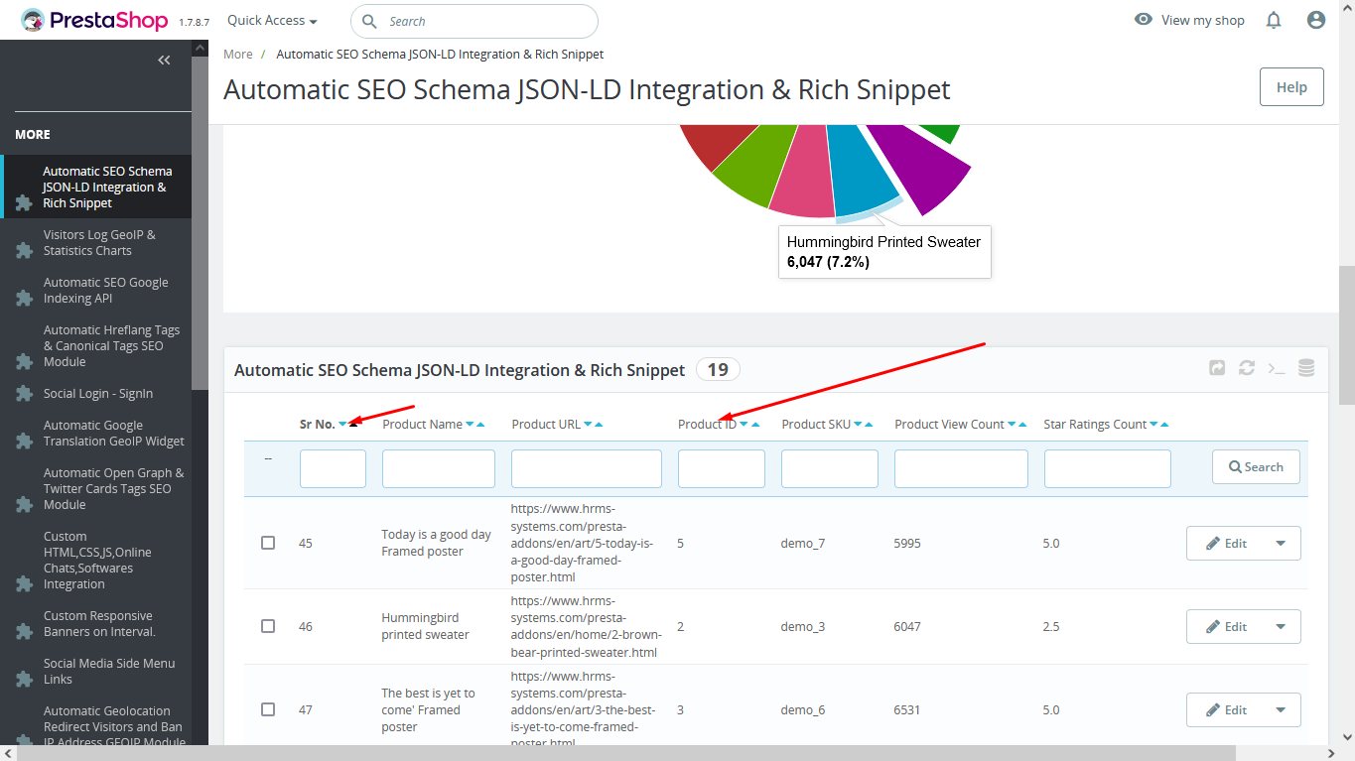Click the top Search text field

tap(474, 21)
